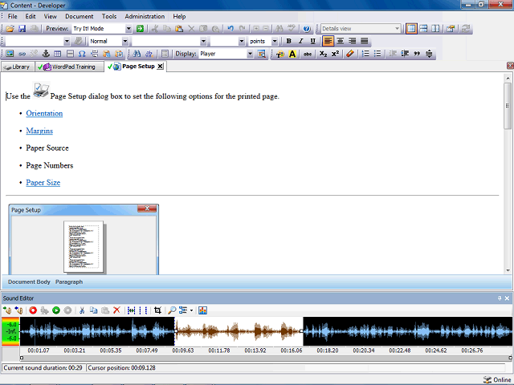Viewport: 514px width, 385px height.
Task: Open a document with the folder icon
Action: (10, 29)
